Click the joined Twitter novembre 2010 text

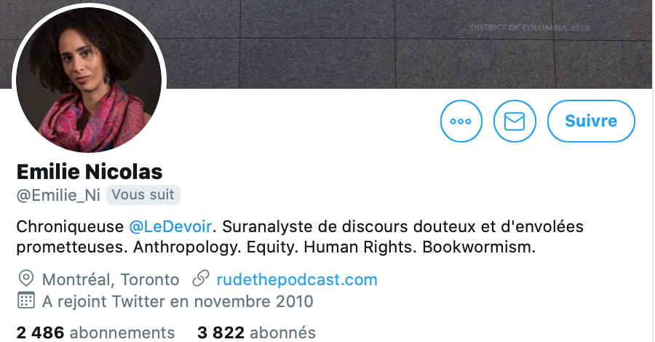coord(178,301)
